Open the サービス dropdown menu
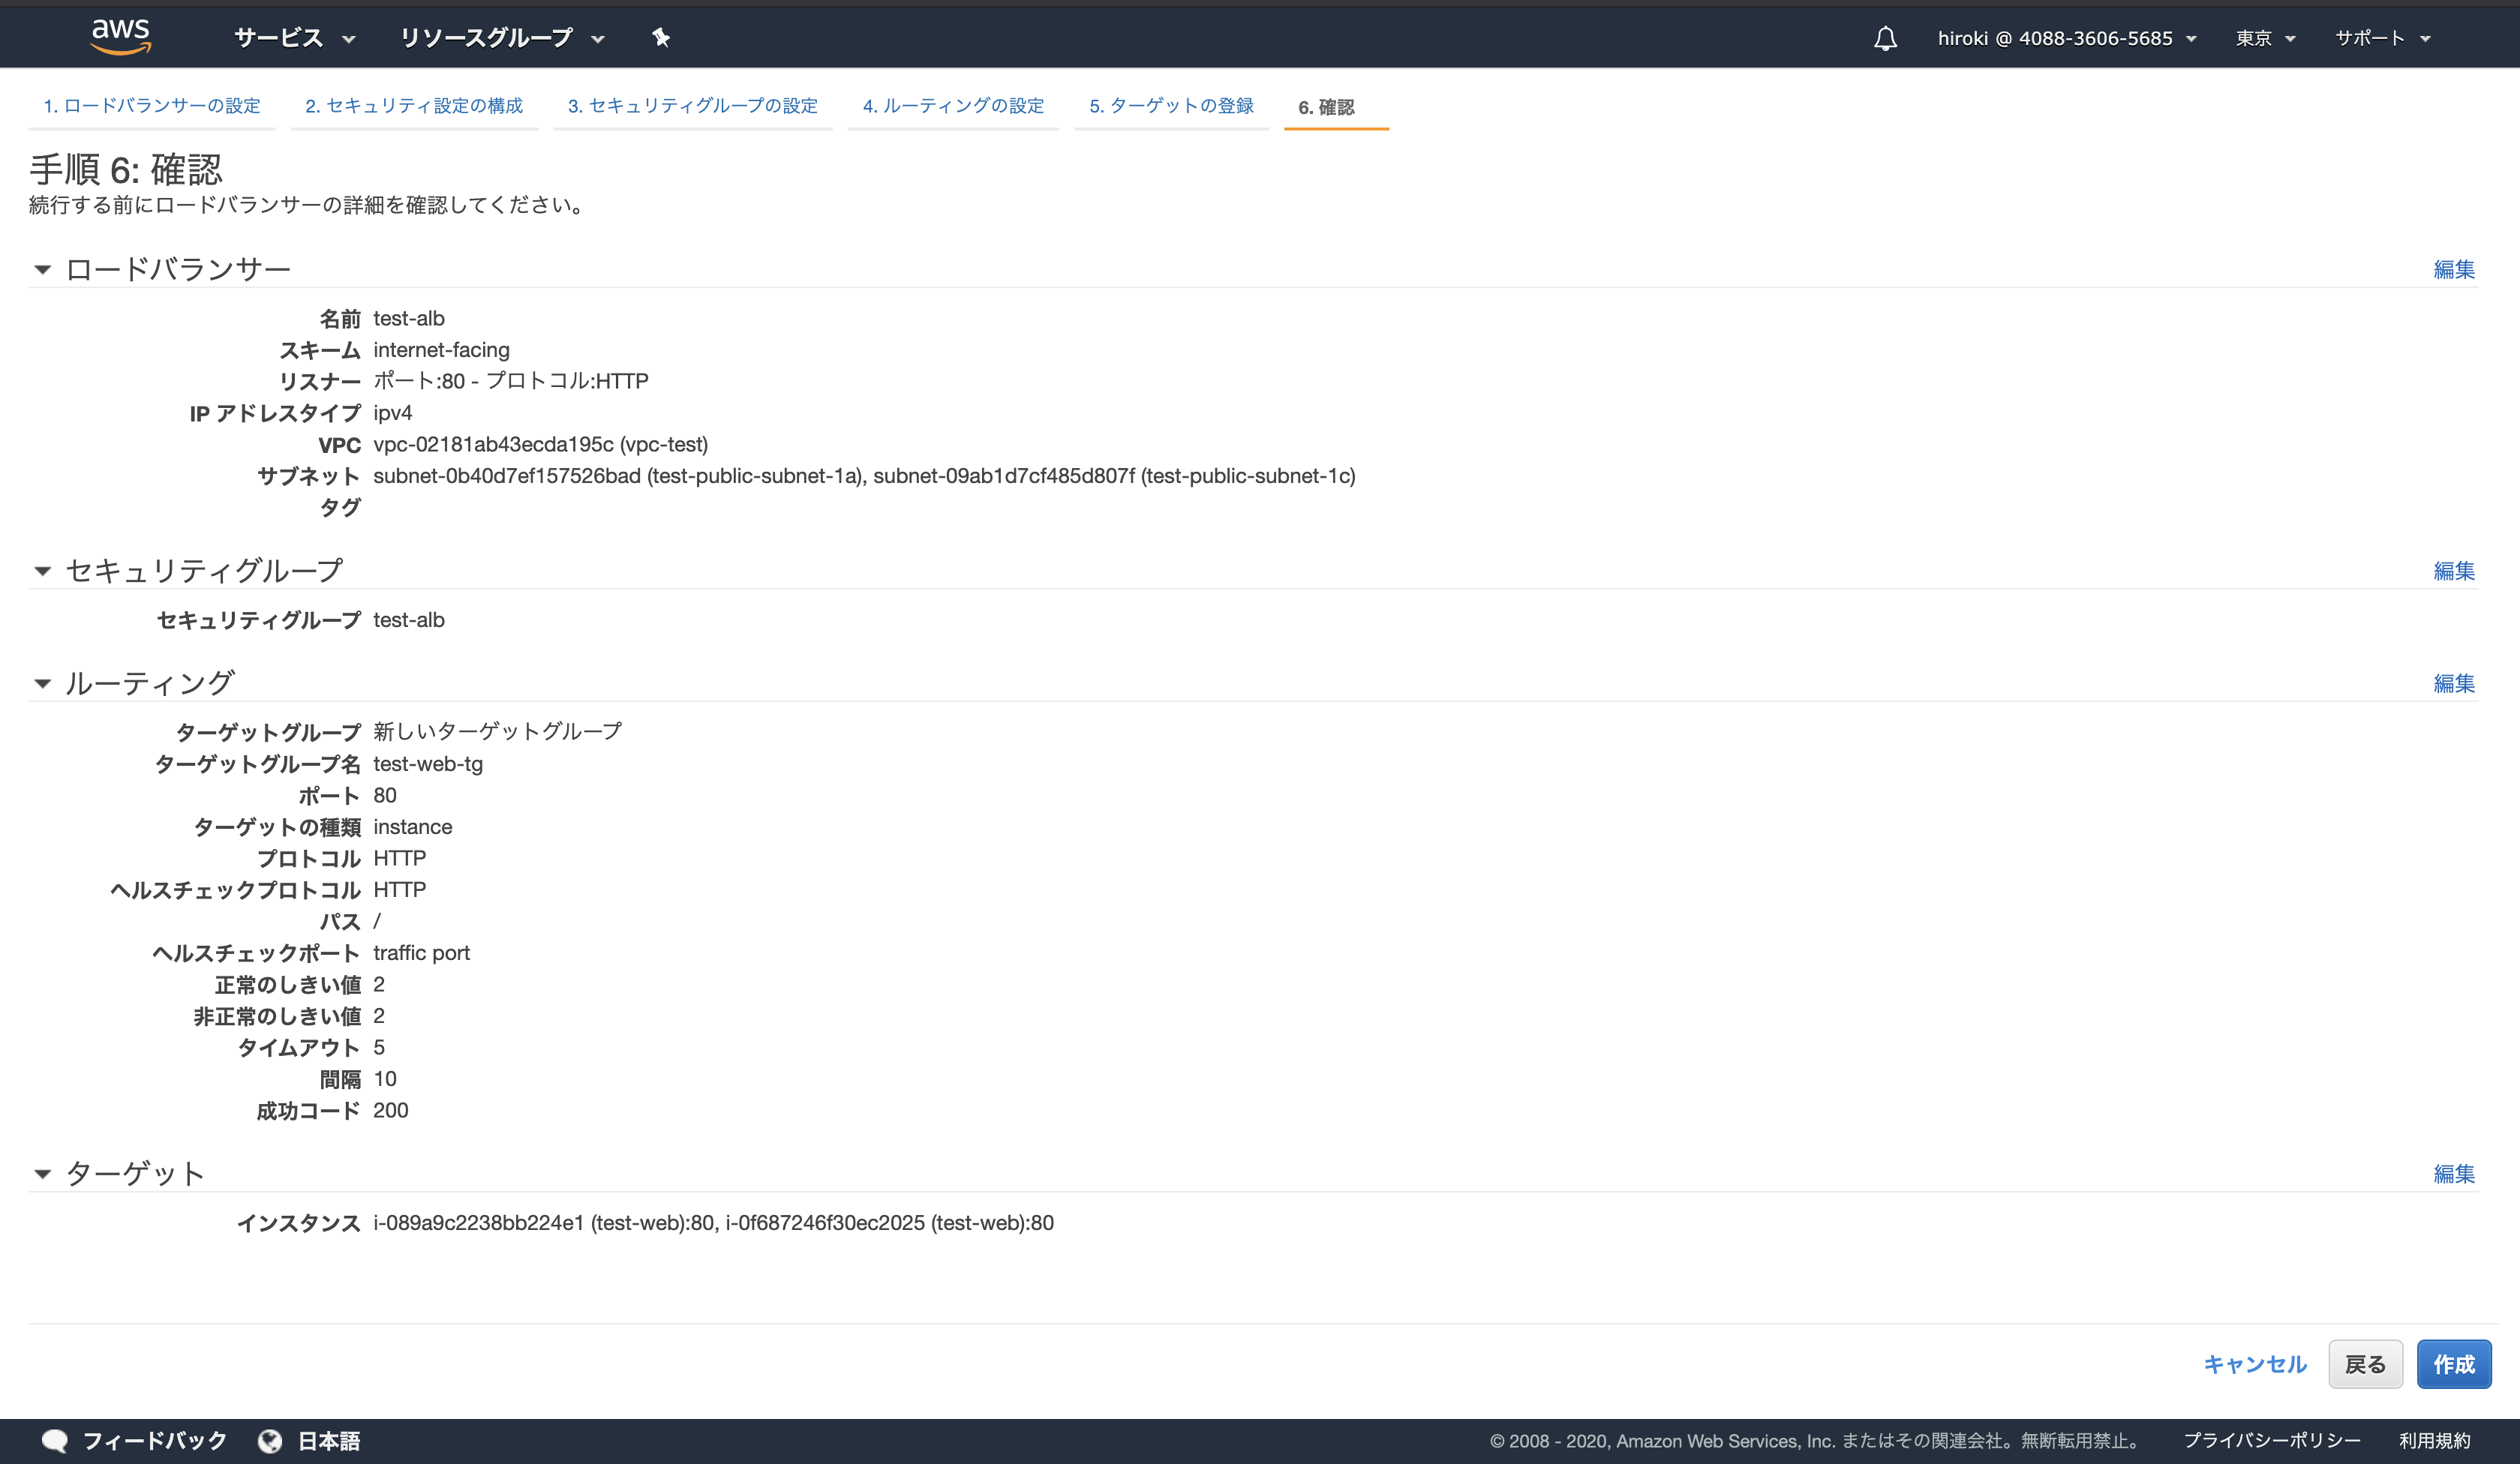The height and width of the screenshot is (1464, 2520). 294,38
